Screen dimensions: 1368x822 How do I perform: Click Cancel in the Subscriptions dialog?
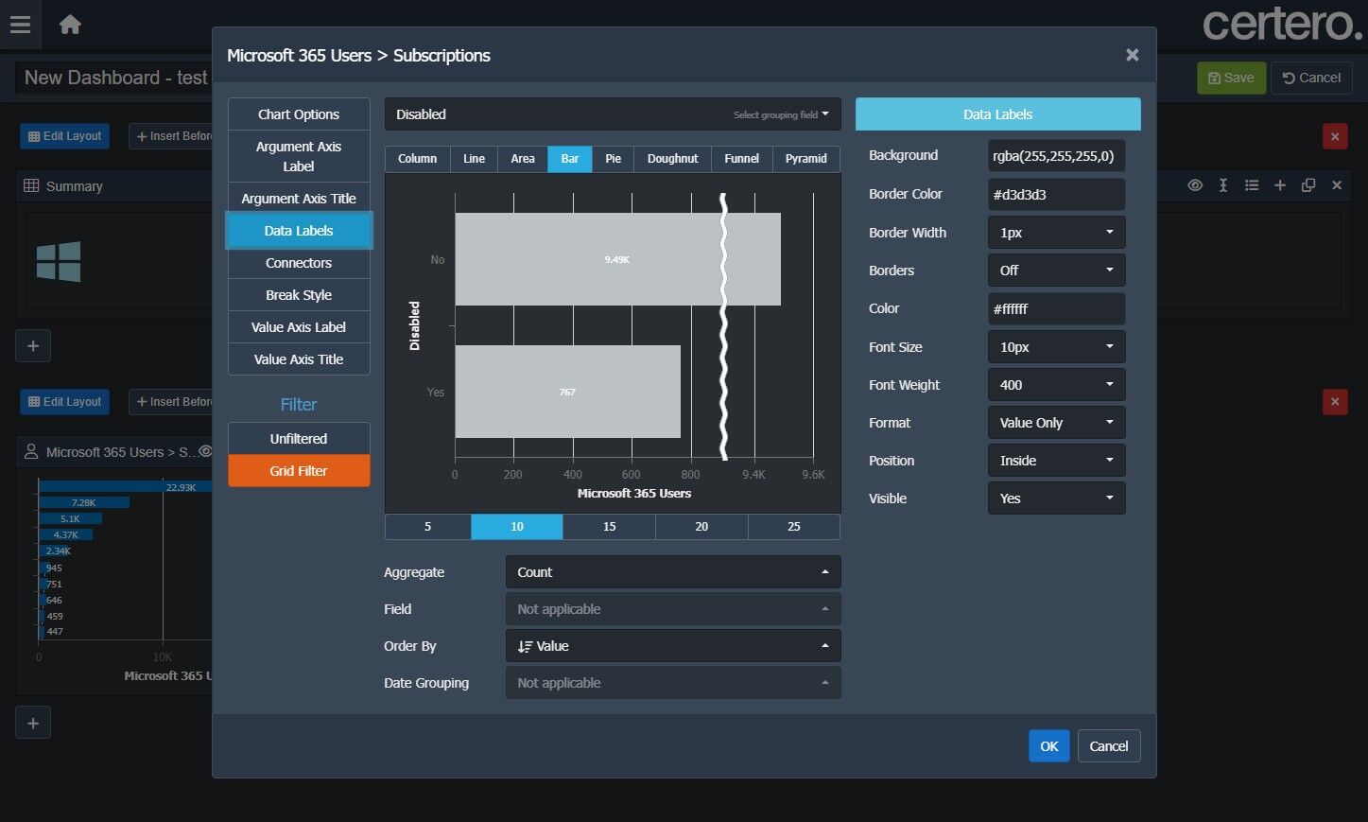(x=1109, y=746)
